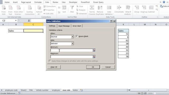Select column K header
This screenshot has width=169, height=95.
click(x=123, y=25)
